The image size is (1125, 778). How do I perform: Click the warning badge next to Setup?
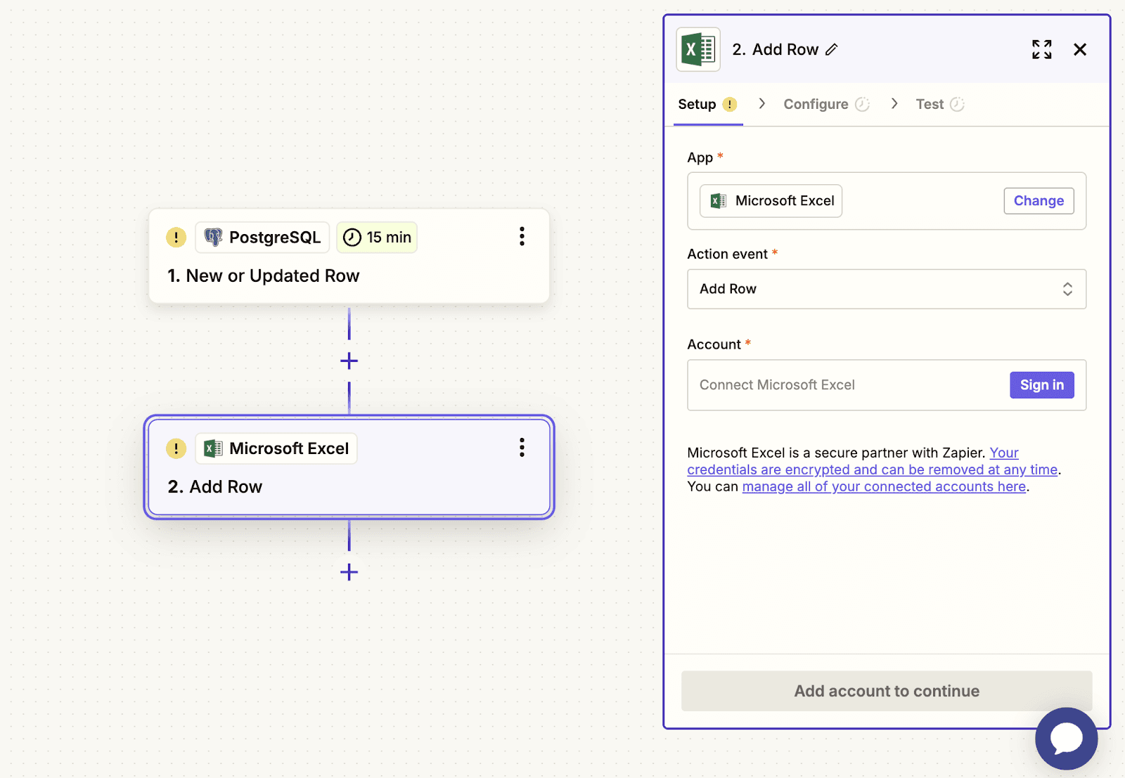pyautogui.click(x=730, y=104)
